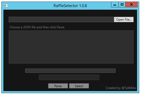The width and height of the screenshot is (141, 95).
Task: Click the 'Choose a JSON file' instruction text
Action: point(37,27)
